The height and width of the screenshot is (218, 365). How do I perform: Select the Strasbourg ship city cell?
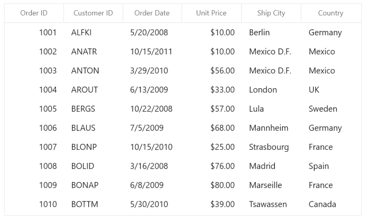[269, 147]
